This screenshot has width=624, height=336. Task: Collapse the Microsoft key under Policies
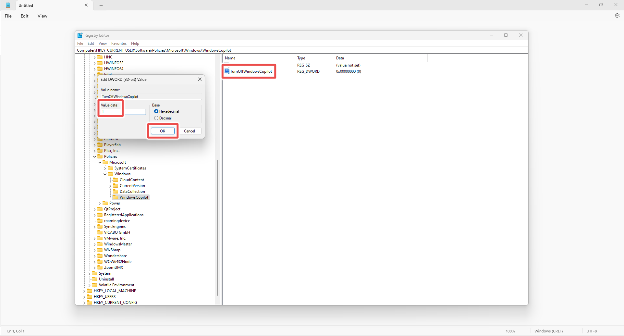100,162
